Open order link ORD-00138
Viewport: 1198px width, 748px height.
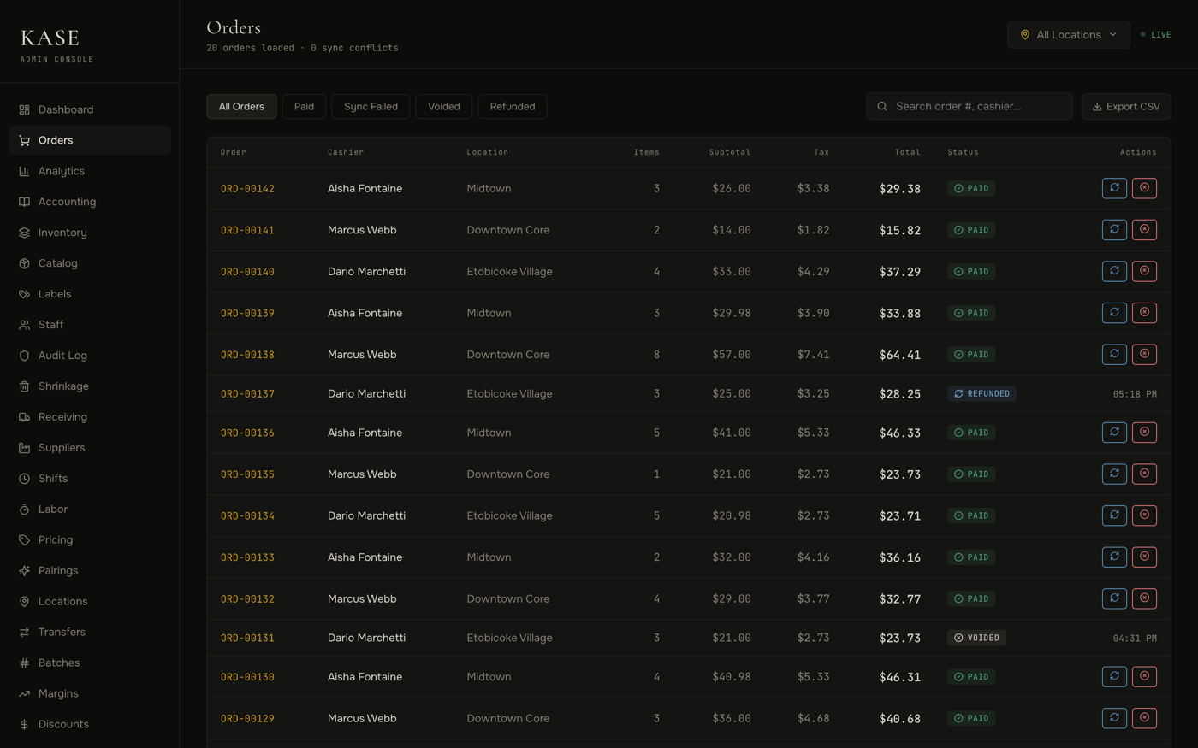247,355
